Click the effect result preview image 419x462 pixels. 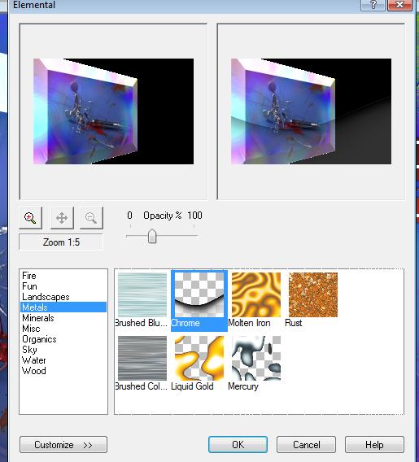point(311,111)
